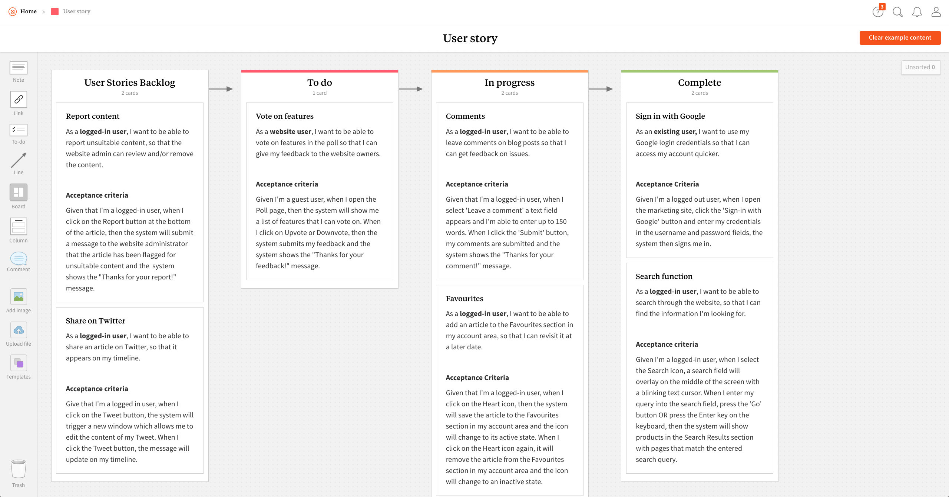Click the Trash icon in sidebar
Screen dimensions: 949x497
(17, 469)
